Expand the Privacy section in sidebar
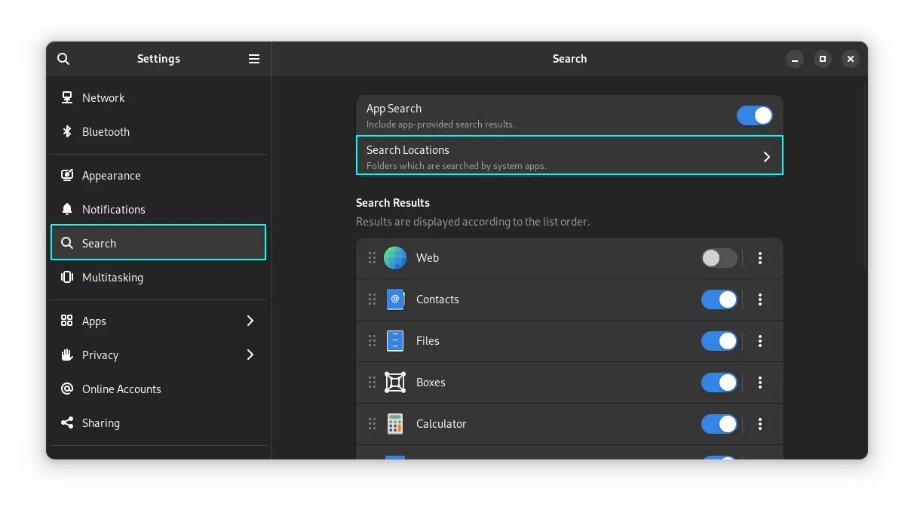This screenshot has height=510, width=914. pyautogui.click(x=250, y=355)
